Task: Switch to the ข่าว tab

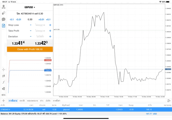Action: (42, 101)
